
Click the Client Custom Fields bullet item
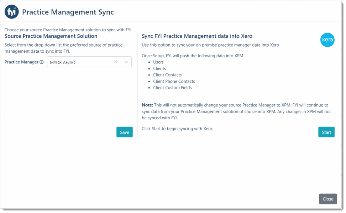(172, 88)
